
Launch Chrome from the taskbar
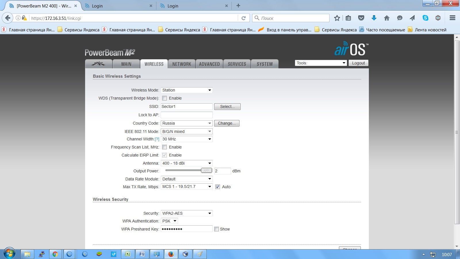point(55,254)
